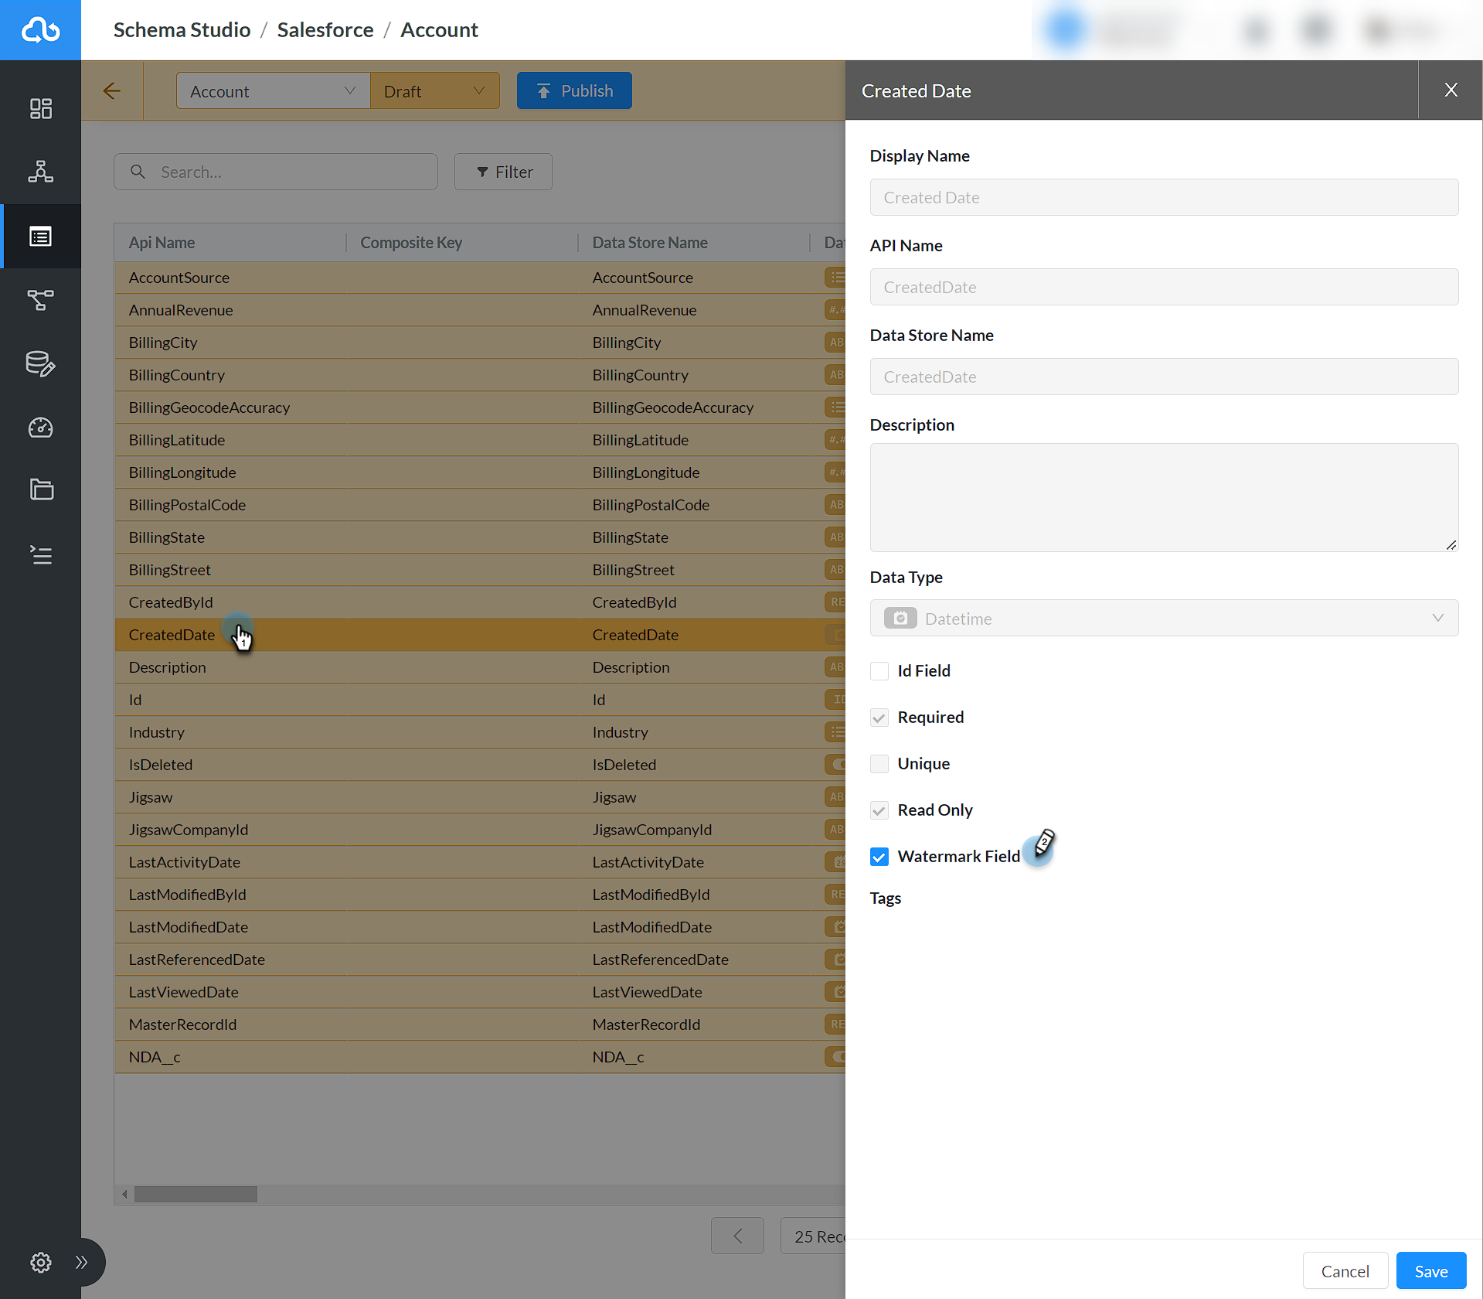Open the folder sidebar icon
Screen dimensions: 1483x1299
click(40, 489)
